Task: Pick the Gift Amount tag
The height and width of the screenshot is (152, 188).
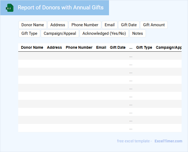Action: point(154,25)
